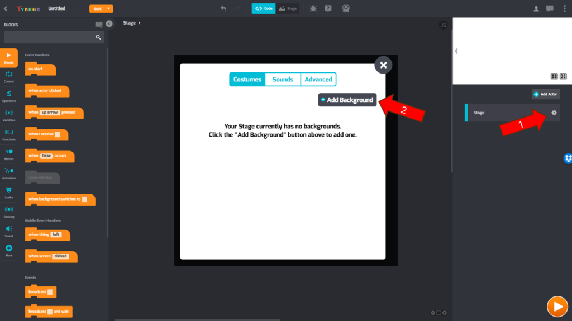
Task: Click the undo arrow in toolbar
Action: (223, 8)
